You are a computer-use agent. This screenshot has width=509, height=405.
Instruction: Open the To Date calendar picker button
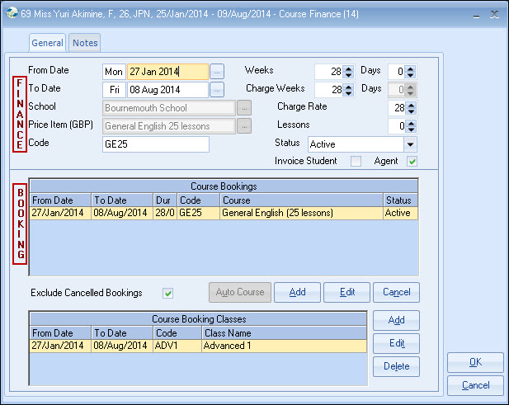pyautogui.click(x=217, y=90)
